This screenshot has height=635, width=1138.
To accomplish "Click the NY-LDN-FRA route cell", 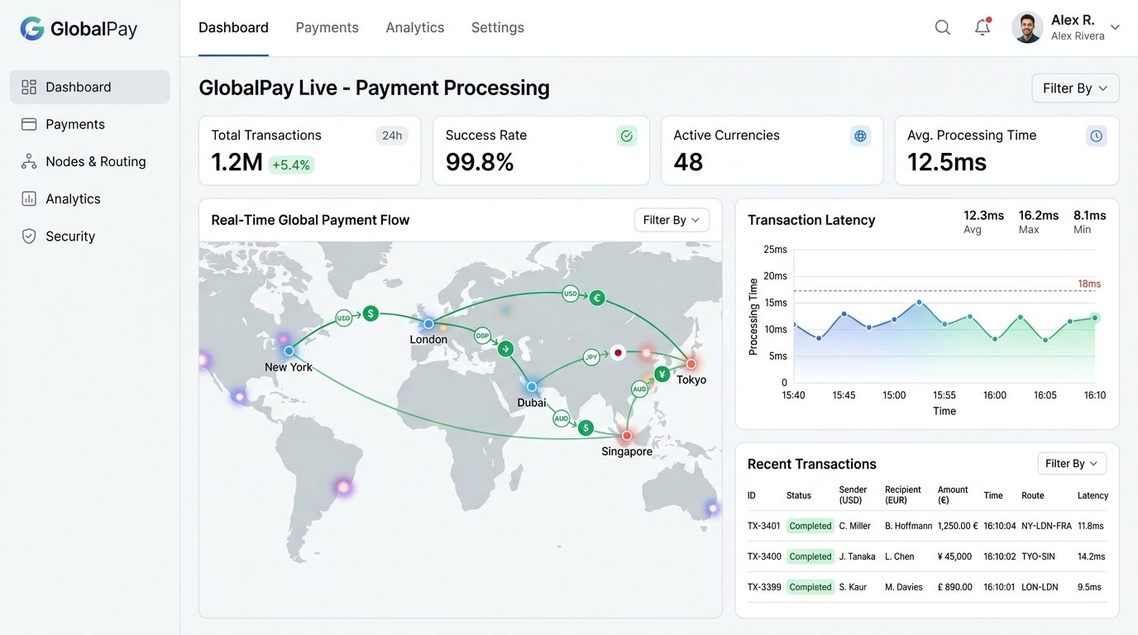I will tap(1047, 526).
